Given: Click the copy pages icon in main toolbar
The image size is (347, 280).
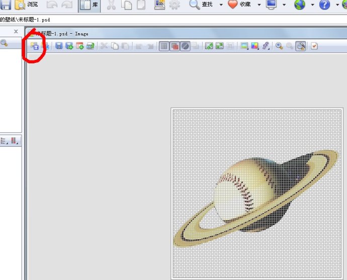Looking at the screenshot, I should coord(127,5).
